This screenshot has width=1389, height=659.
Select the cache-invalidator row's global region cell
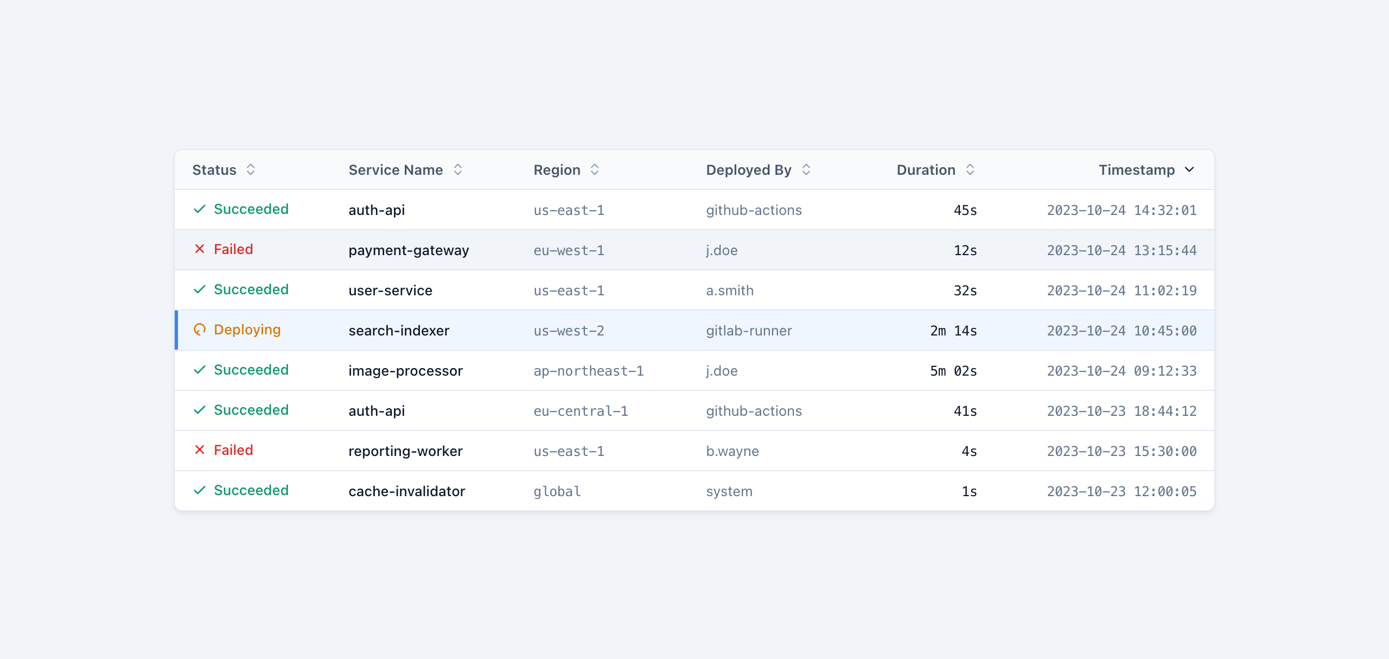click(x=557, y=492)
